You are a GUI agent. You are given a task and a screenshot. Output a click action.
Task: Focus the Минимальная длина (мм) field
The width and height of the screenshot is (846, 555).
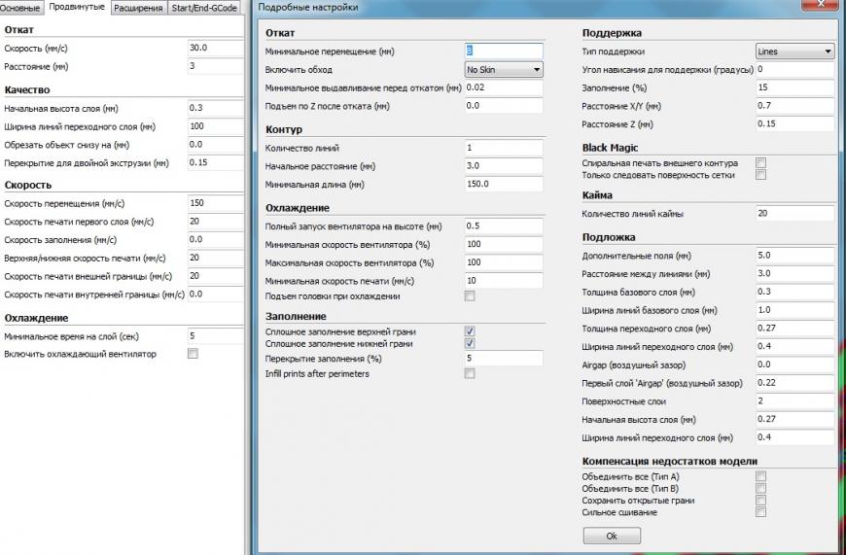point(504,184)
